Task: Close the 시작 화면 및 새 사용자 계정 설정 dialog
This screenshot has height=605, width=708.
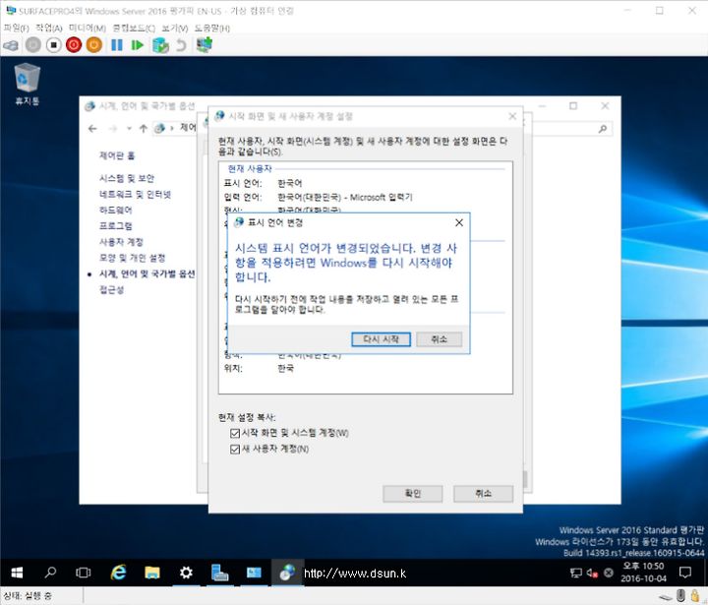Action: (512, 116)
